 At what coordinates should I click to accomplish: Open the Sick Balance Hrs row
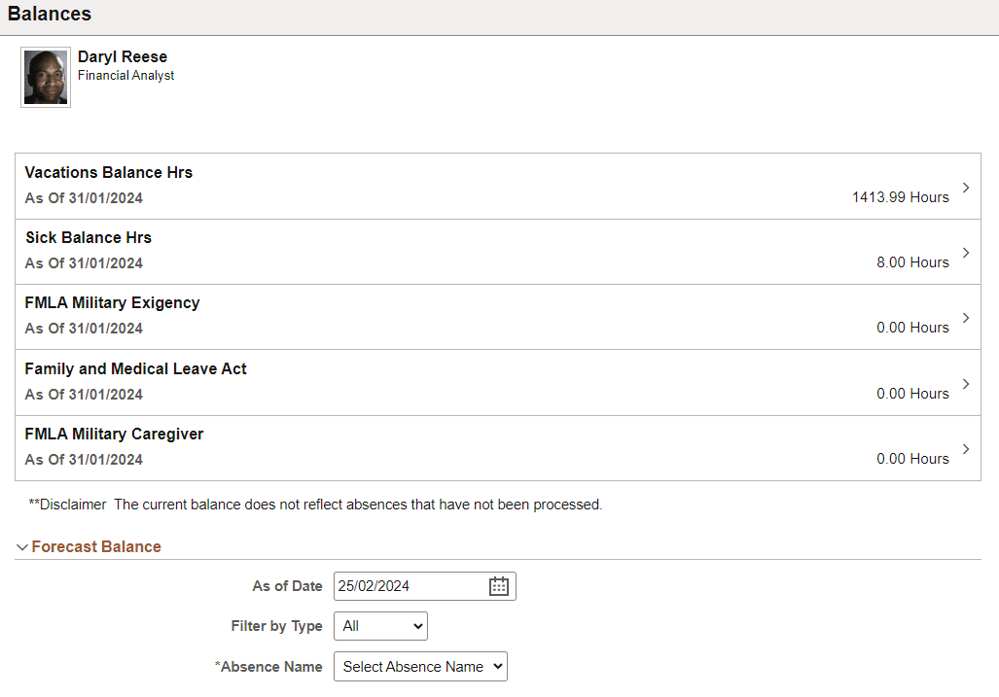click(89, 238)
